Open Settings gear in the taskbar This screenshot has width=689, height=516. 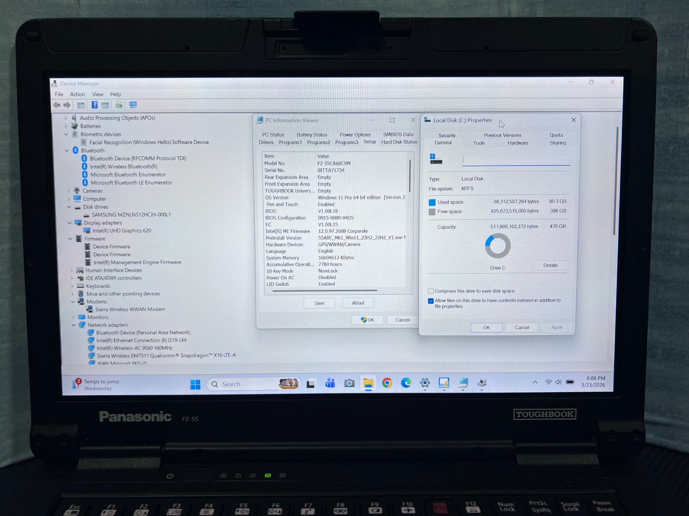point(425,383)
